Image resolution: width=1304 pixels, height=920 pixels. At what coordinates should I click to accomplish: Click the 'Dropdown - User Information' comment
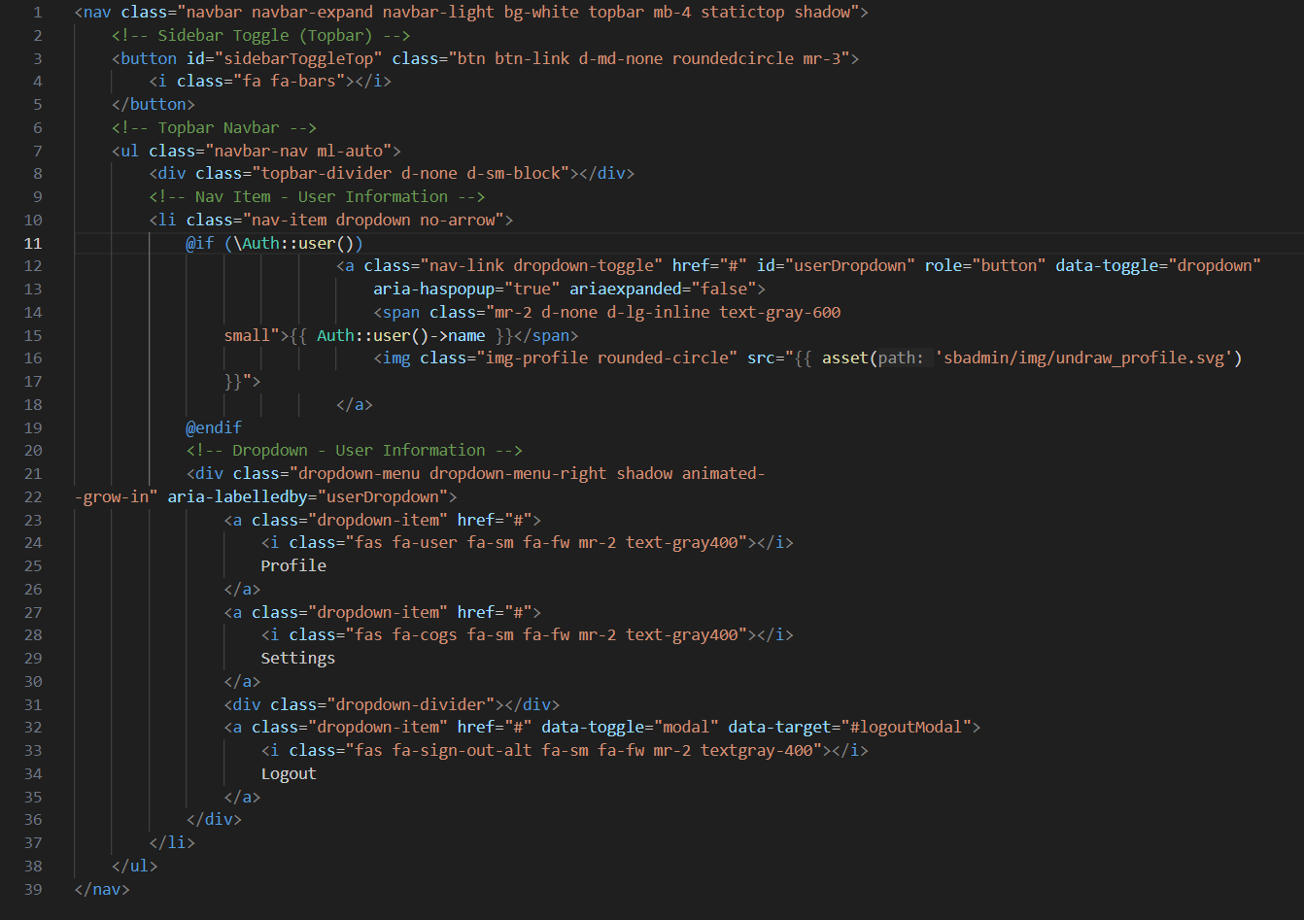pyautogui.click(x=355, y=450)
